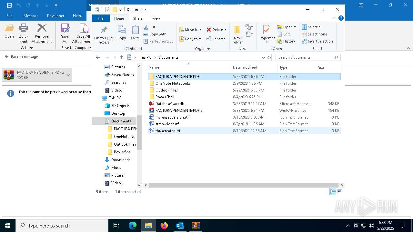
Task: Select Downloads in navigation pane
Action: click(x=121, y=160)
